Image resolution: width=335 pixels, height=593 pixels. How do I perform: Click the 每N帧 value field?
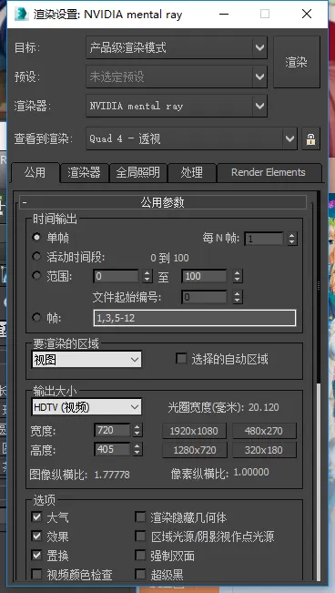[x=264, y=239]
